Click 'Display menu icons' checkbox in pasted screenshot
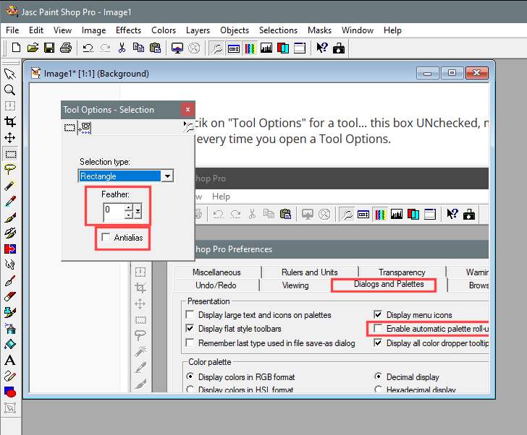Screen dimensions: 527x435 [x=378, y=314]
